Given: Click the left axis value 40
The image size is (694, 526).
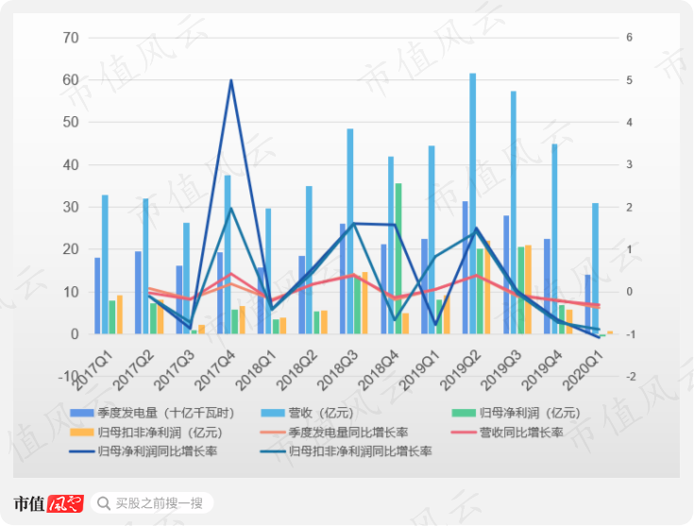Looking at the screenshot, I should click(x=71, y=164).
